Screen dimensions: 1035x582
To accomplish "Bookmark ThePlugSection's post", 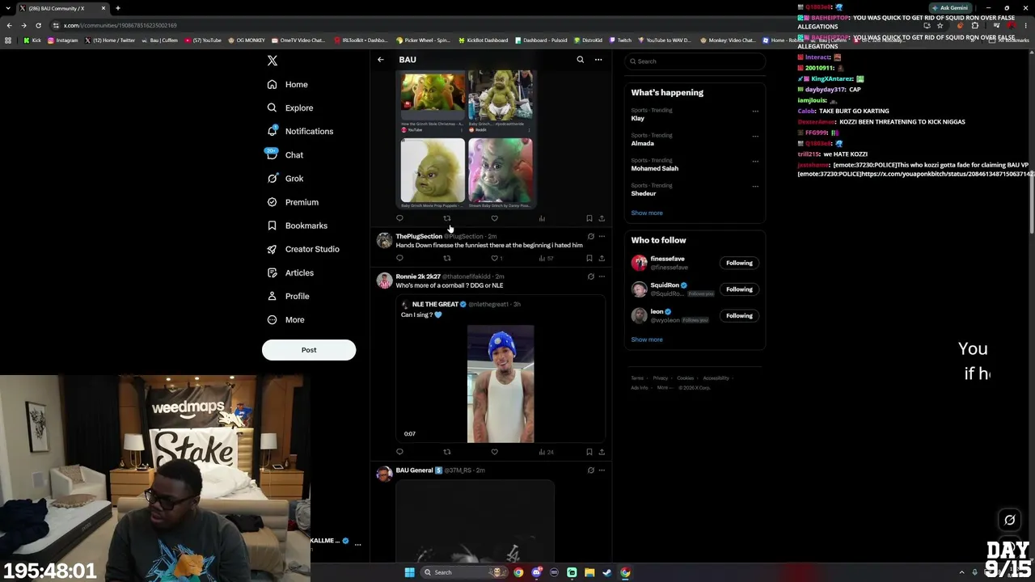I will 589,258.
